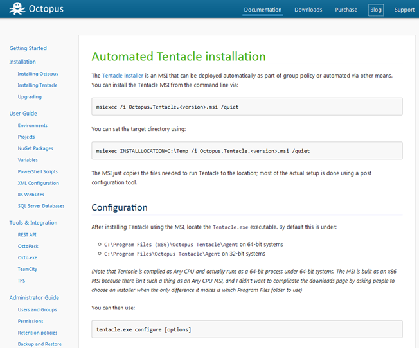Open the Documentation tab

tap(262, 10)
